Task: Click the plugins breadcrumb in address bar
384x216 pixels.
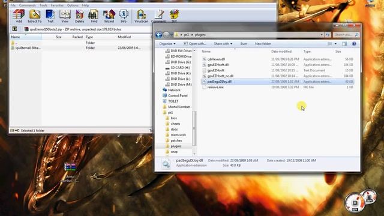Action: tap(200, 35)
